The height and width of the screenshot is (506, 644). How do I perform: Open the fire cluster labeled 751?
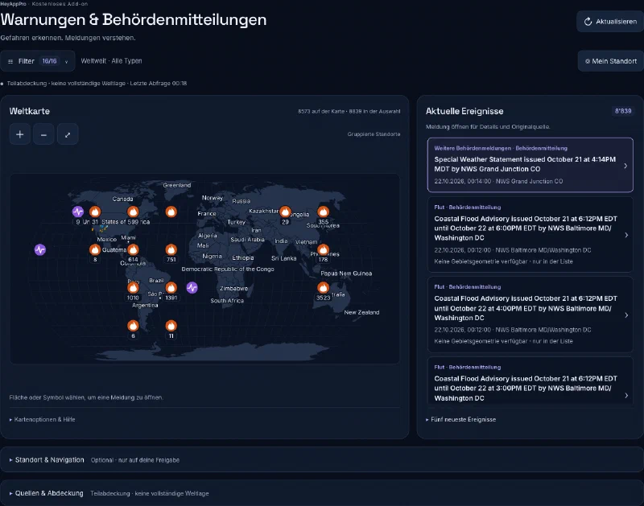[x=171, y=249]
